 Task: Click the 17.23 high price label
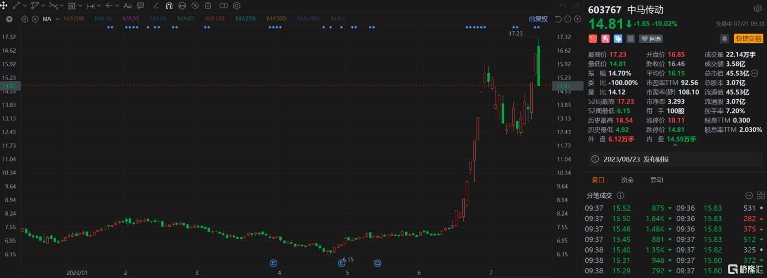[516, 33]
